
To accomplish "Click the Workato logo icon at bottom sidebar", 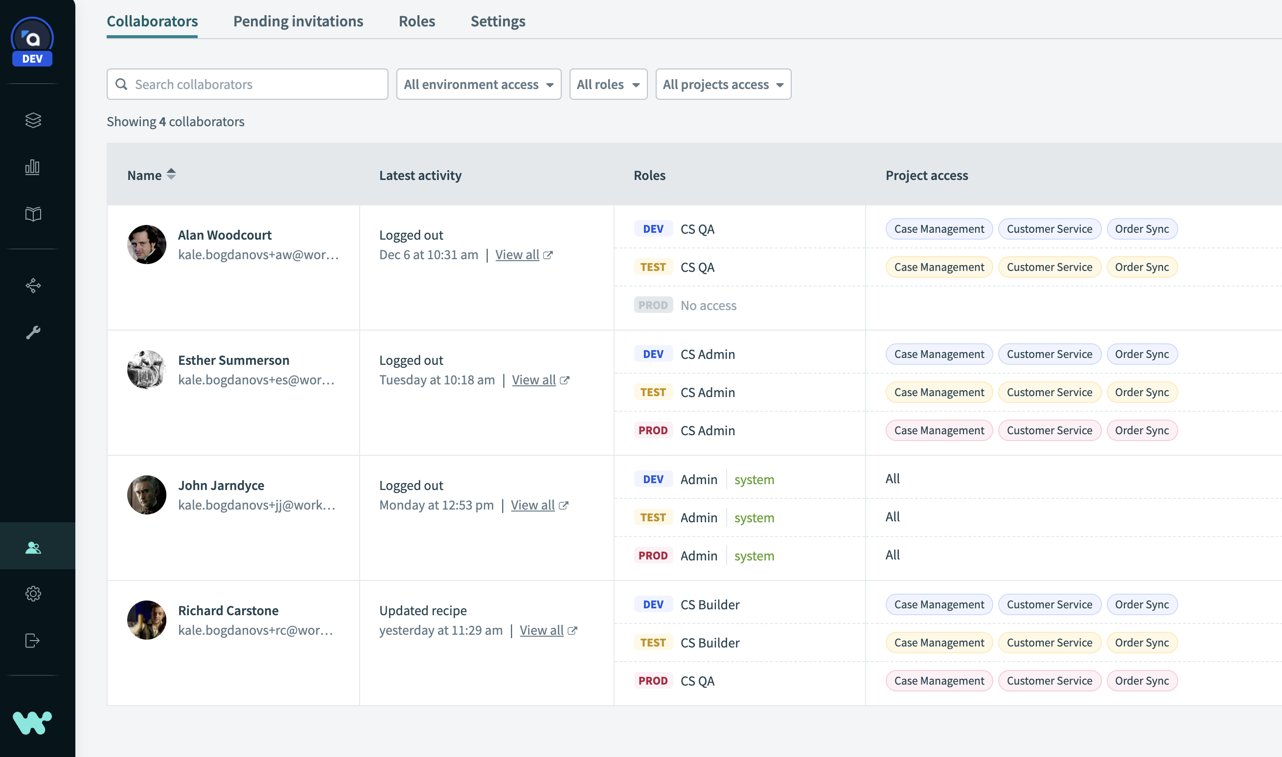I will 33,720.
